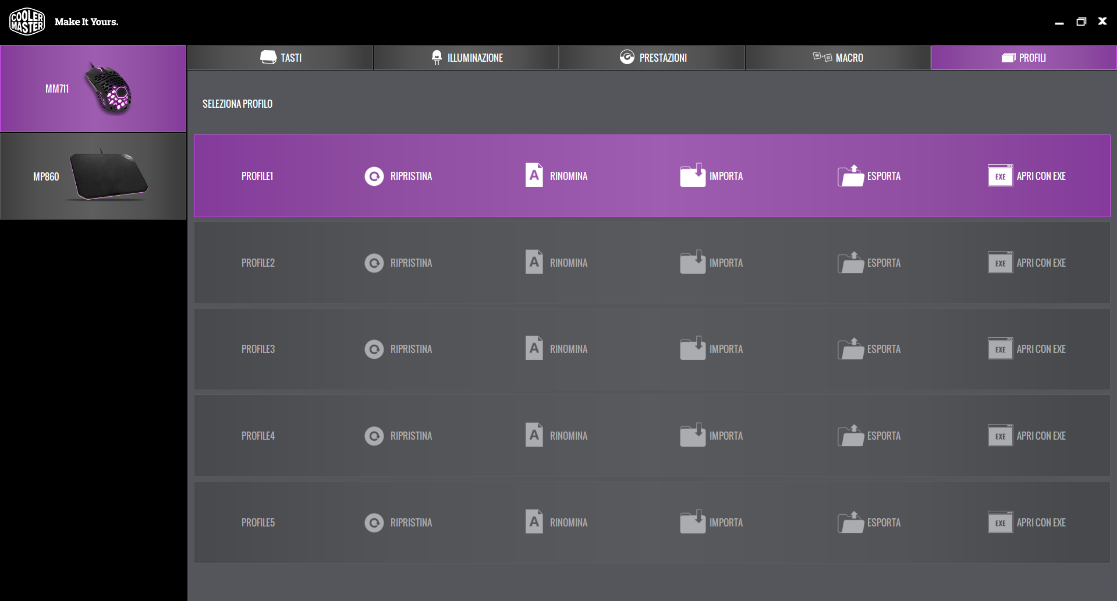Click ESPORTA label for PROFILE1

click(884, 176)
